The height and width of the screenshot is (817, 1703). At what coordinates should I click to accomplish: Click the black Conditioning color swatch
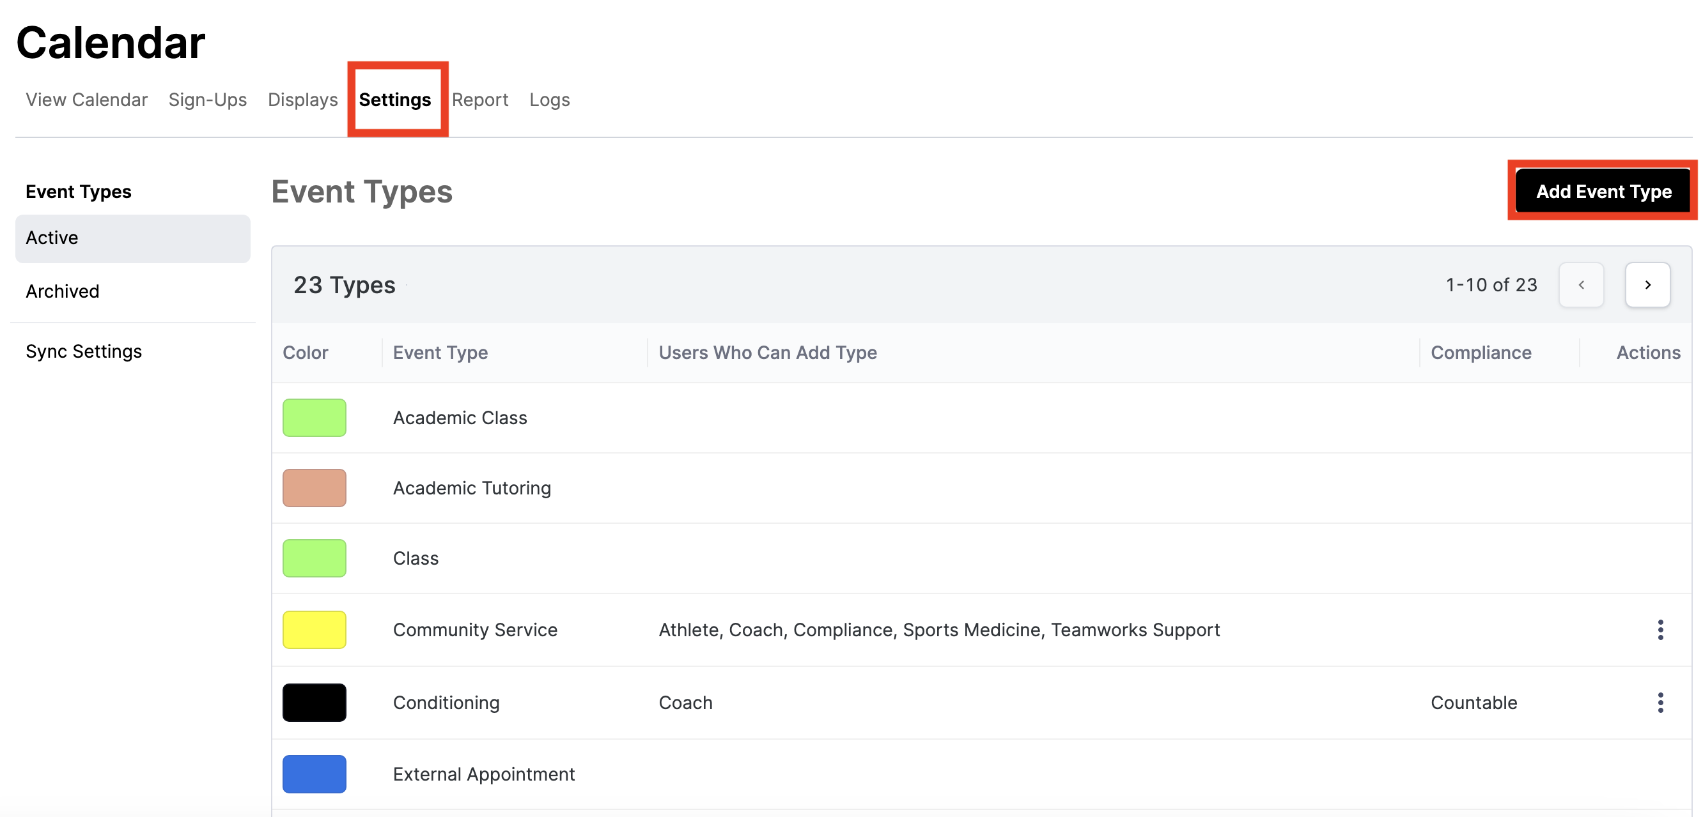[x=314, y=702]
